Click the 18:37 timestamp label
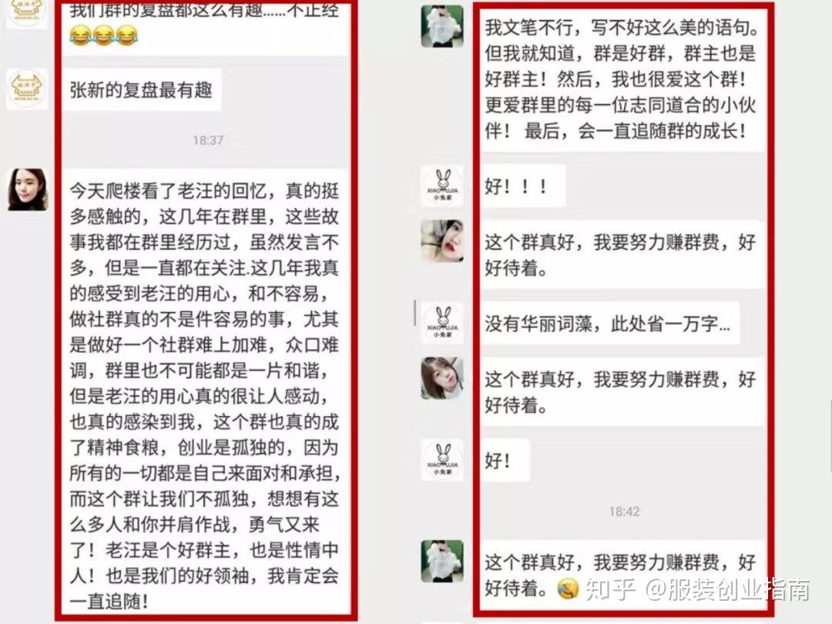 coord(208,140)
